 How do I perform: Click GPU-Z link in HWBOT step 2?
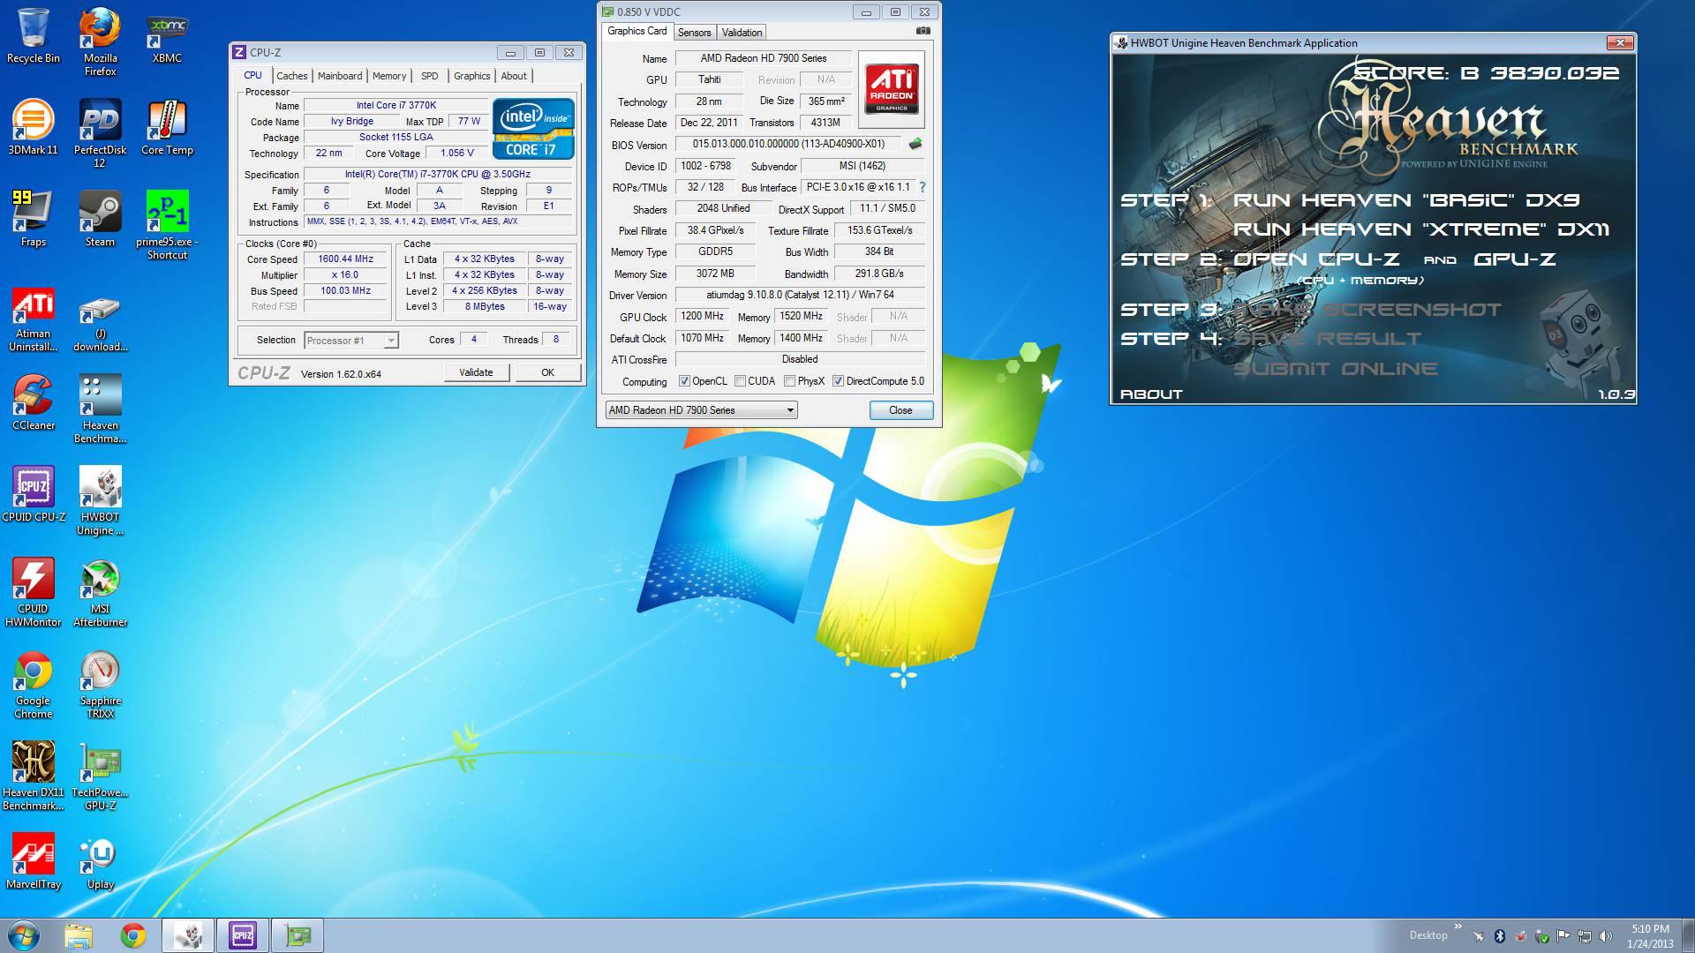pos(1515,259)
